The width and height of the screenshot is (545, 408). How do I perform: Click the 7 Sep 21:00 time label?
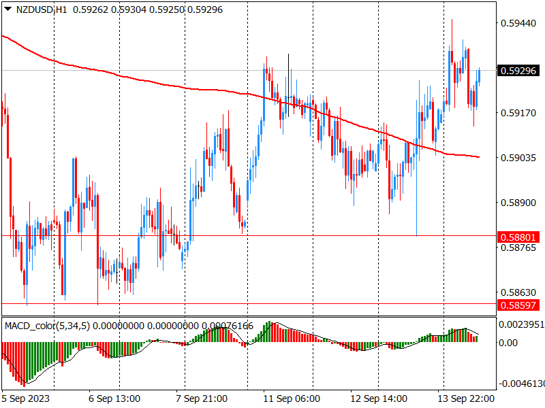(x=202, y=398)
